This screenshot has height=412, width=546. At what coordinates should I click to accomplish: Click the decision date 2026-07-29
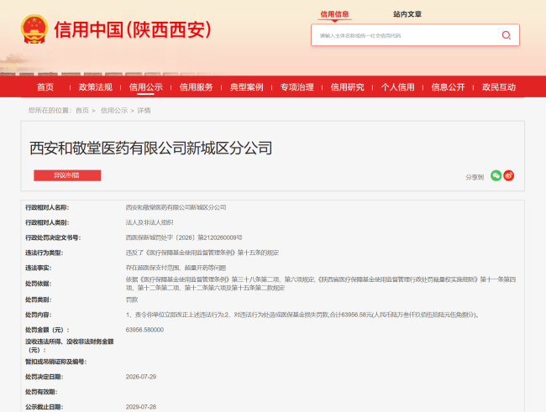tap(141, 377)
